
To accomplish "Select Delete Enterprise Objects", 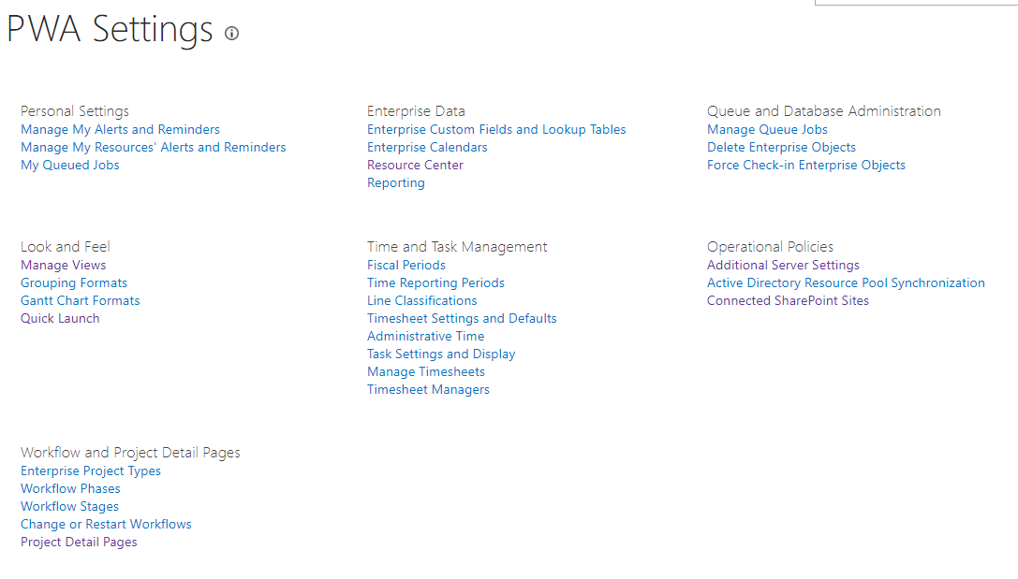I will (782, 147).
